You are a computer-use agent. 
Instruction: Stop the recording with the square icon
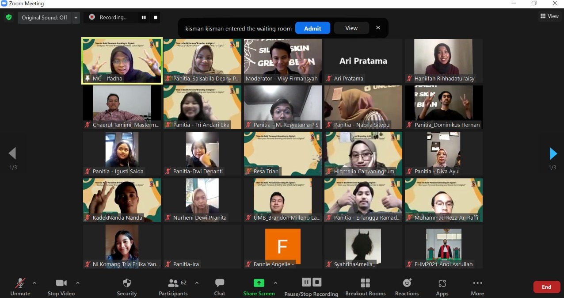pyautogui.click(x=155, y=17)
